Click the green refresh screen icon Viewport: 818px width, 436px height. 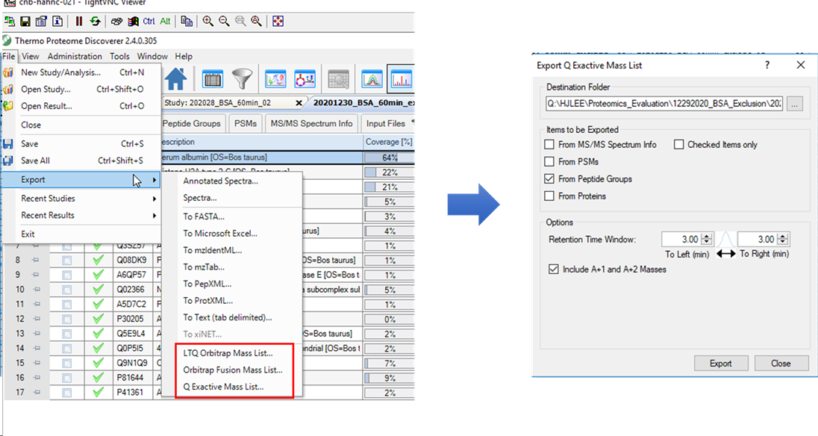click(95, 22)
